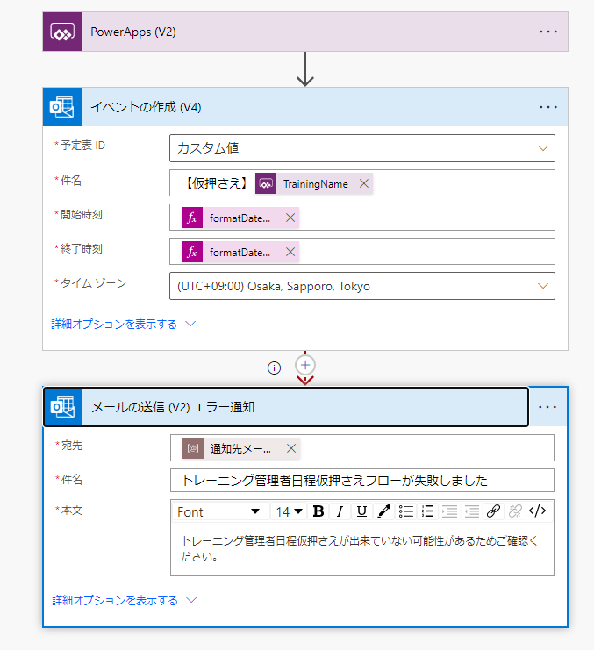Open the text color pen tool
The width and height of the screenshot is (594, 650).
[383, 511]
